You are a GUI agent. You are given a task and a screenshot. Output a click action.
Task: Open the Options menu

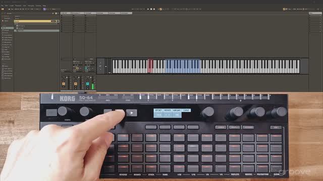(x=38, y=6)
